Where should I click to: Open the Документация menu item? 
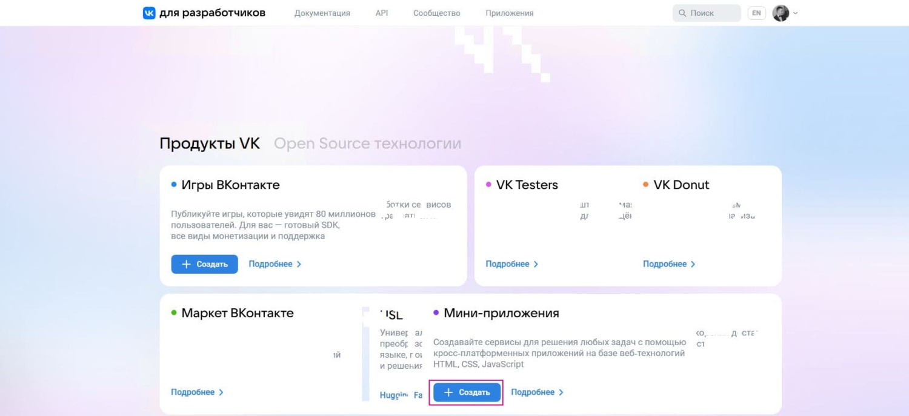(322, 13)
